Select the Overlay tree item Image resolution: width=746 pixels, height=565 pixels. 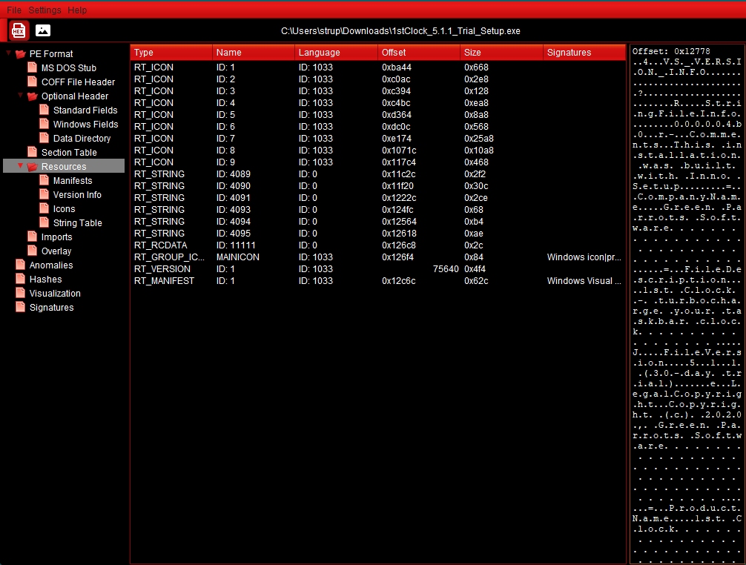tap(56, 251)
